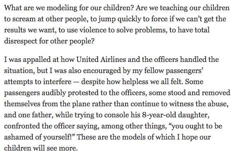
Task: Click the word "confronted"
Action: click(x=22, y=126)
